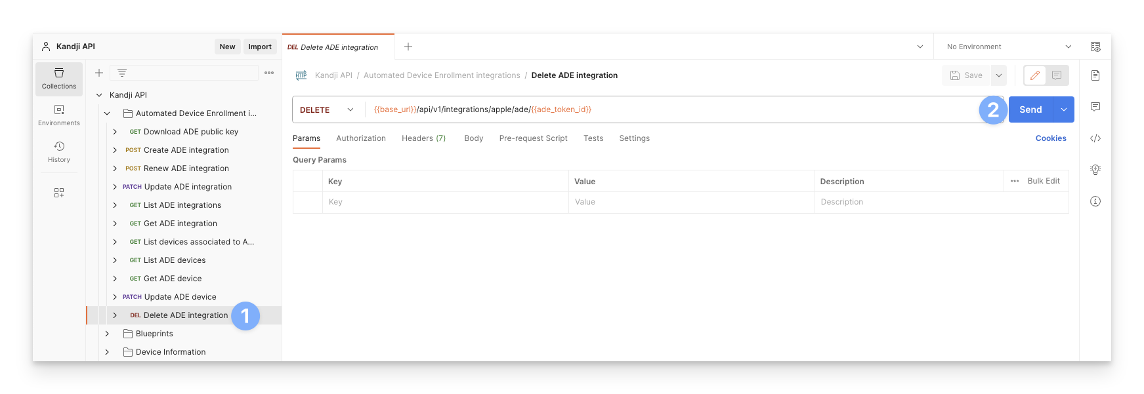Open the No Environment selector

(x=1009, y=47)
